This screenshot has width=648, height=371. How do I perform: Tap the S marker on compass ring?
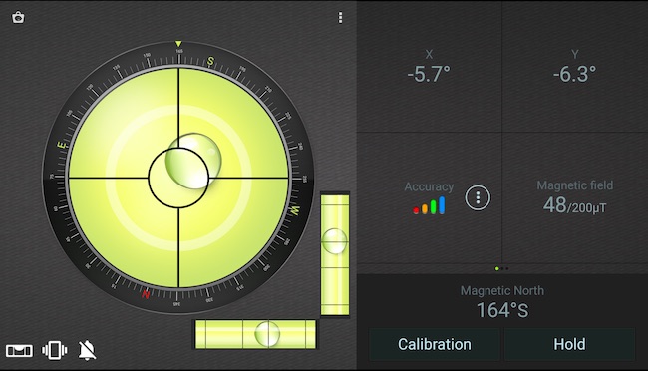coord(210,61)
